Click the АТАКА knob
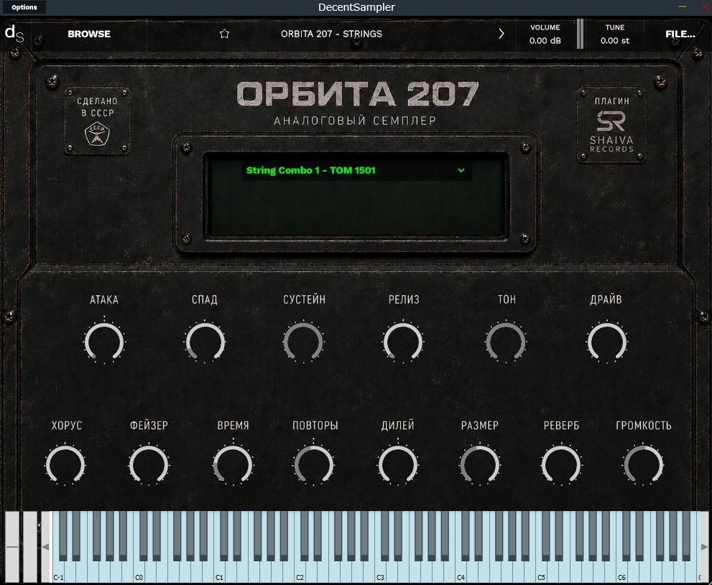Image resolution: width=712 pixels, height=585 pixels. (104, 342)
